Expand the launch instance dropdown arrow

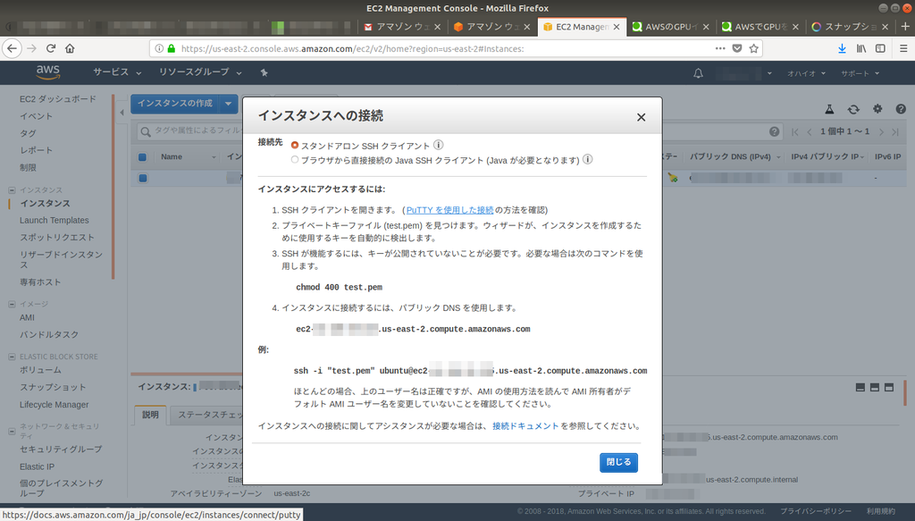pyautogui.click(x=228, y=104)
